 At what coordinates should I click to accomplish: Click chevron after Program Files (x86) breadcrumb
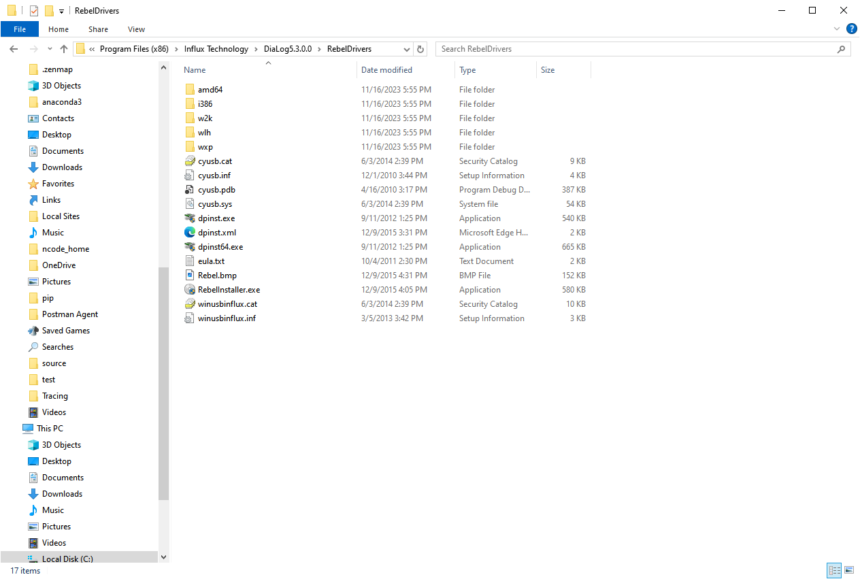pyautogui.click(x=176, y=49)
